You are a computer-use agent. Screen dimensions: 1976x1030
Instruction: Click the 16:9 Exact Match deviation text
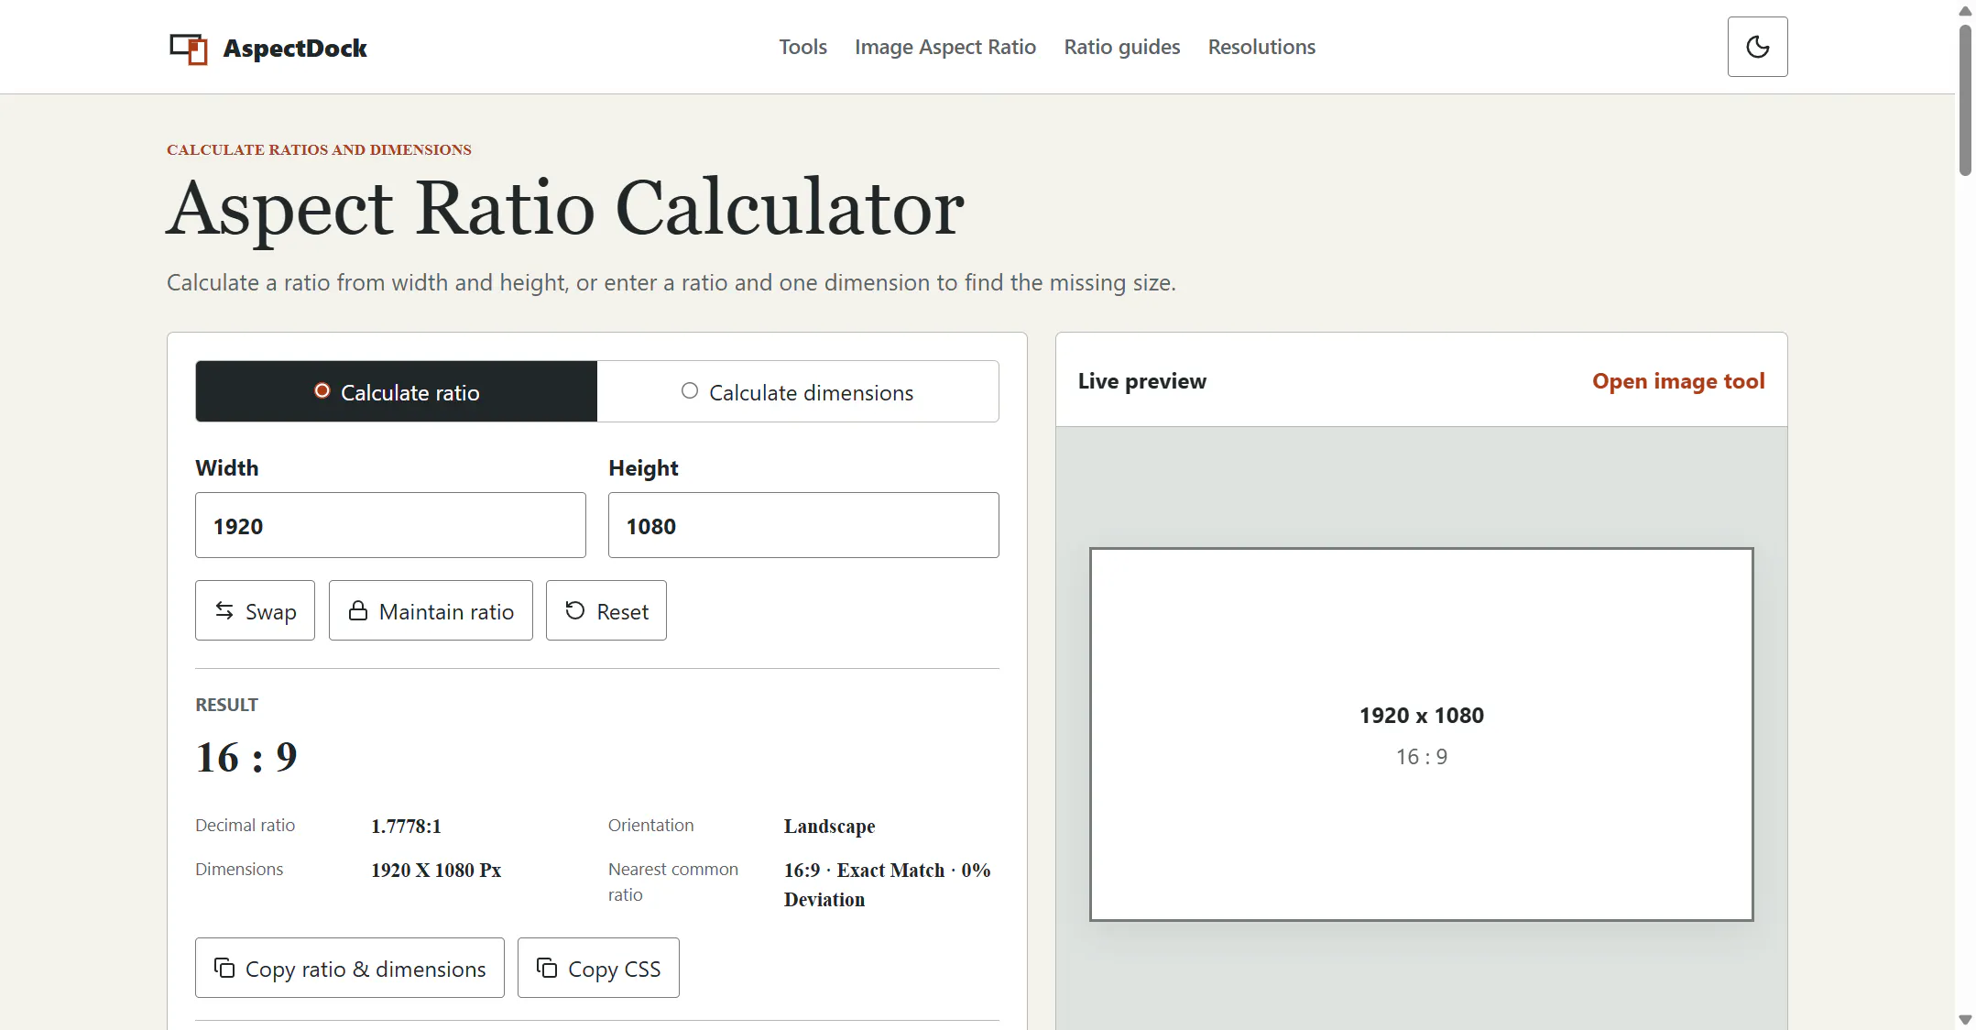pyautogui.click(x=887, y=884)
